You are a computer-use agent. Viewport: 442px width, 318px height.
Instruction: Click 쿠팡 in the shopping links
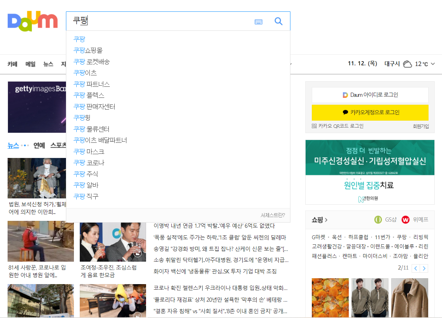[402, 237]
